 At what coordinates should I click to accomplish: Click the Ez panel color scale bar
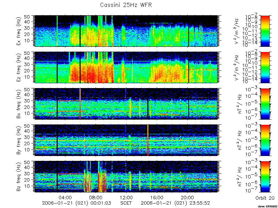point(265,67)
